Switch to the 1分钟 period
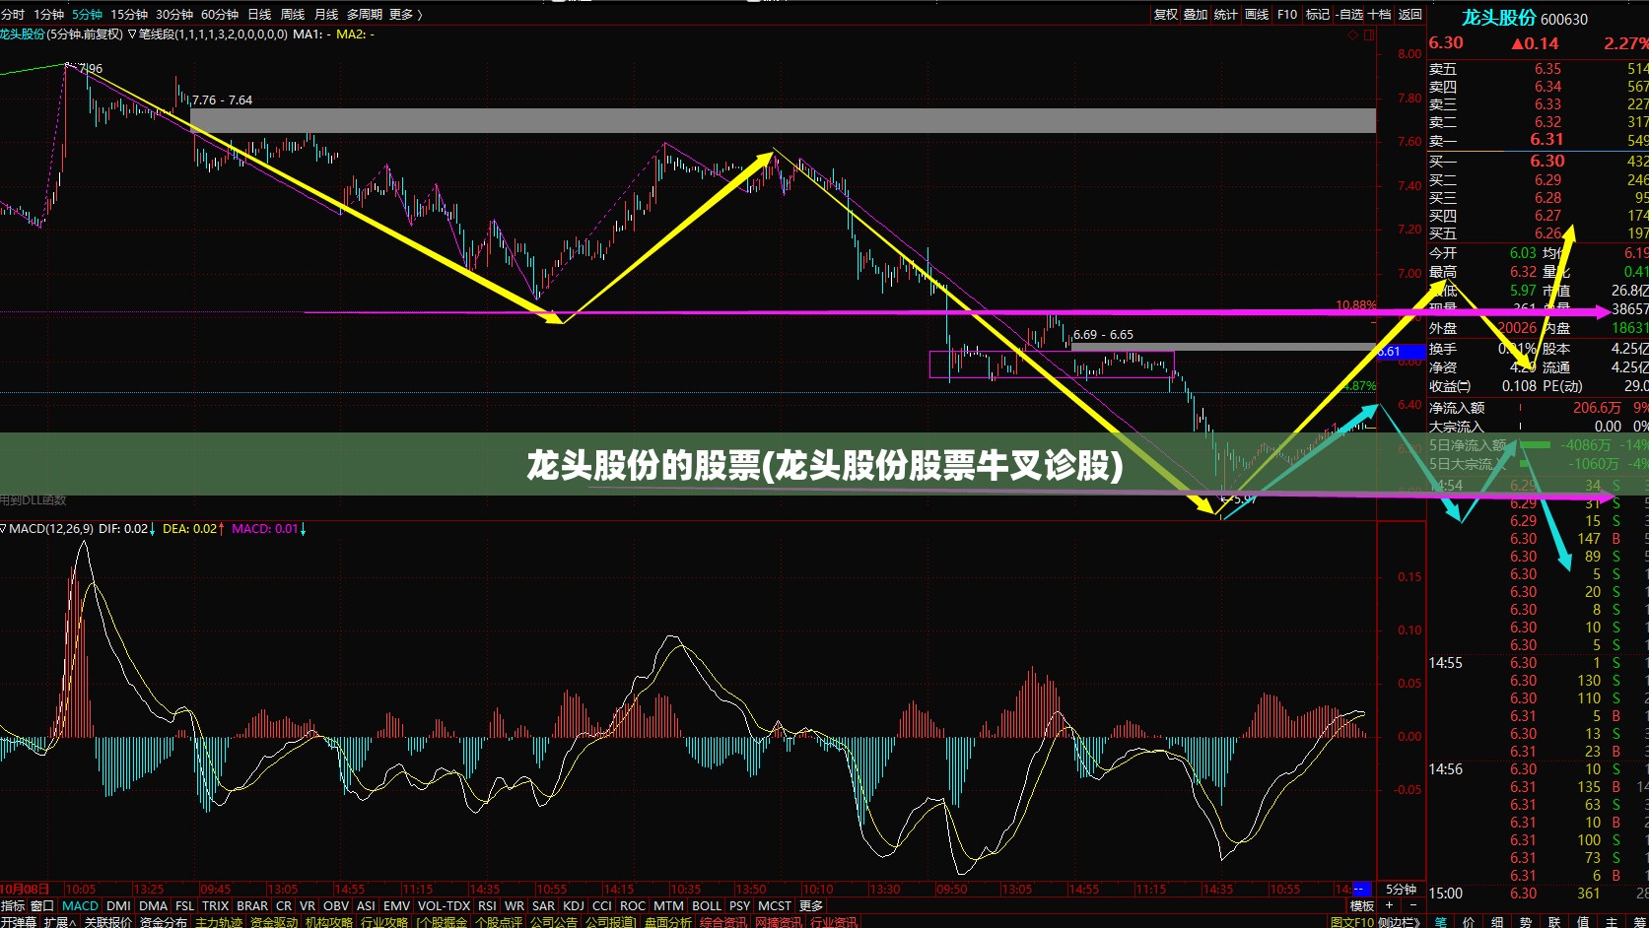This screenshot has width=1649, height=928. (48, 15)
